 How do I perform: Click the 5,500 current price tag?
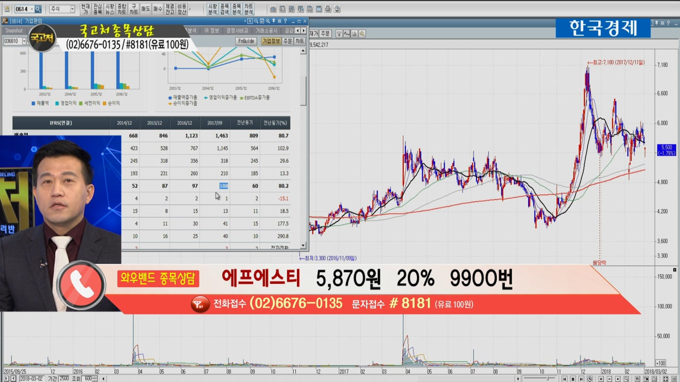point(666,150)
